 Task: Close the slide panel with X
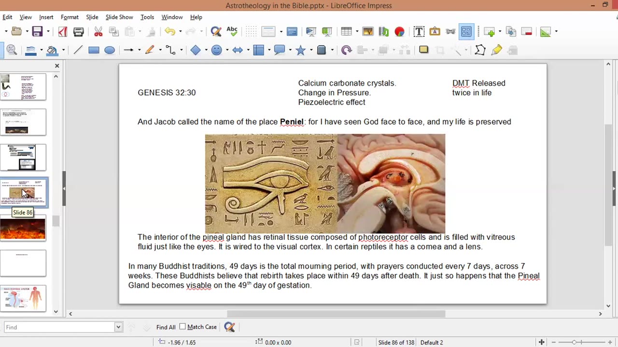pos(57,66)
